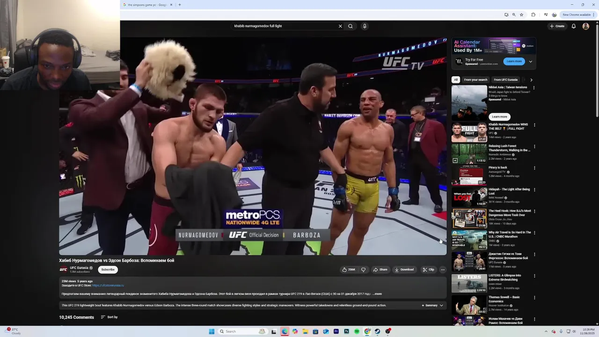Open Photoshop from taskbar

[x=346, y=331]
